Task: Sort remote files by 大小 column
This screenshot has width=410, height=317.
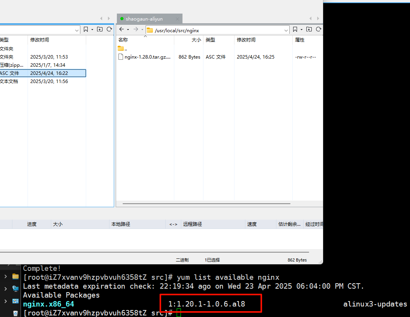Action: click(x=189, y=40)
